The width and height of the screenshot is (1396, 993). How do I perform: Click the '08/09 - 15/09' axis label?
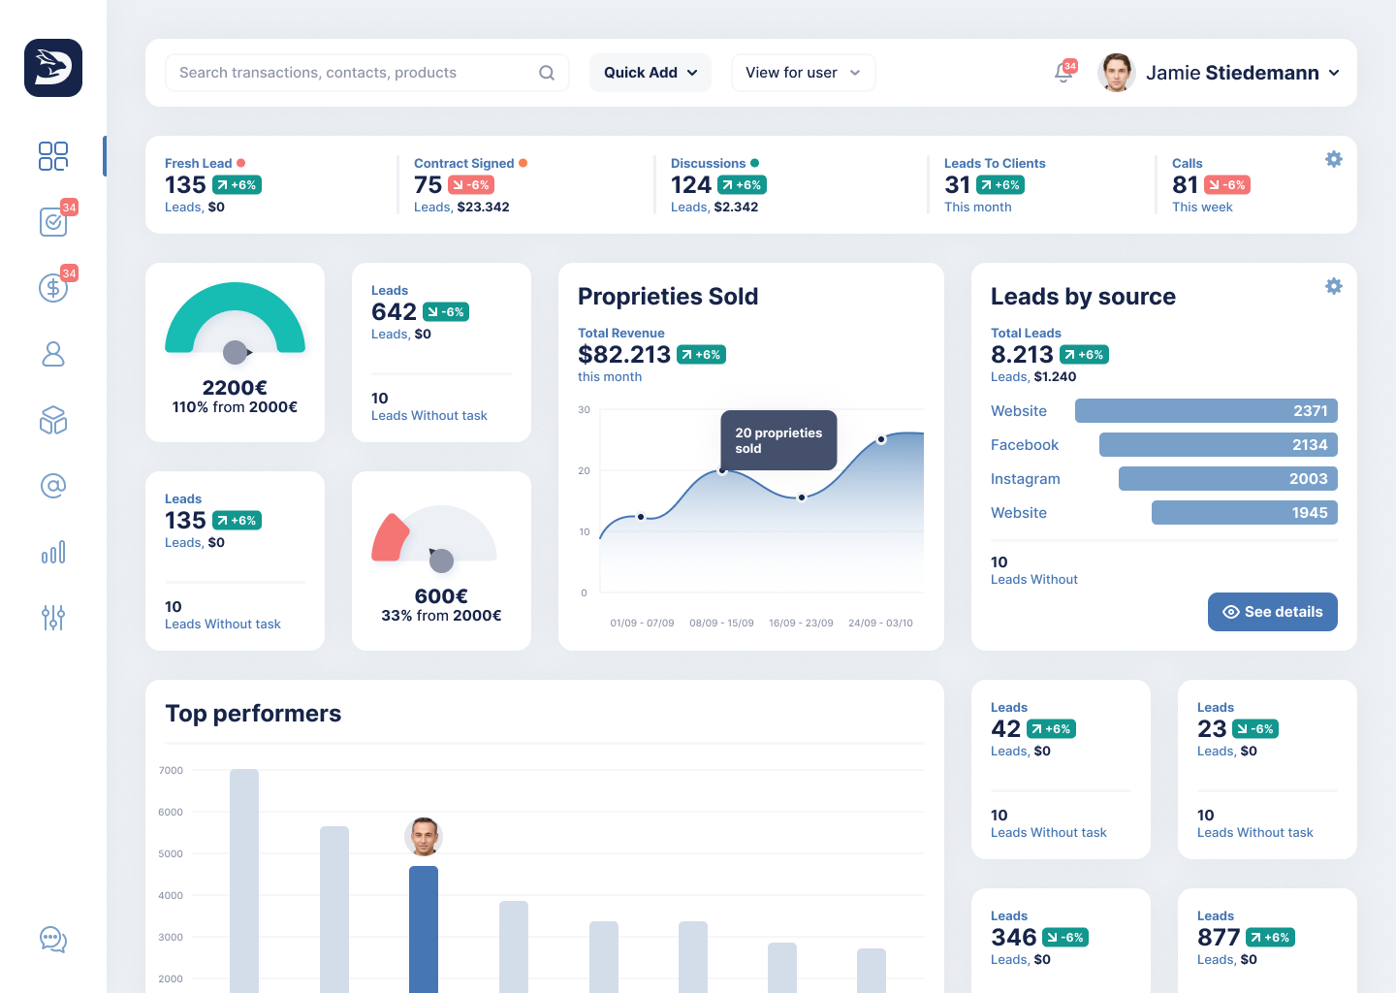721,623
